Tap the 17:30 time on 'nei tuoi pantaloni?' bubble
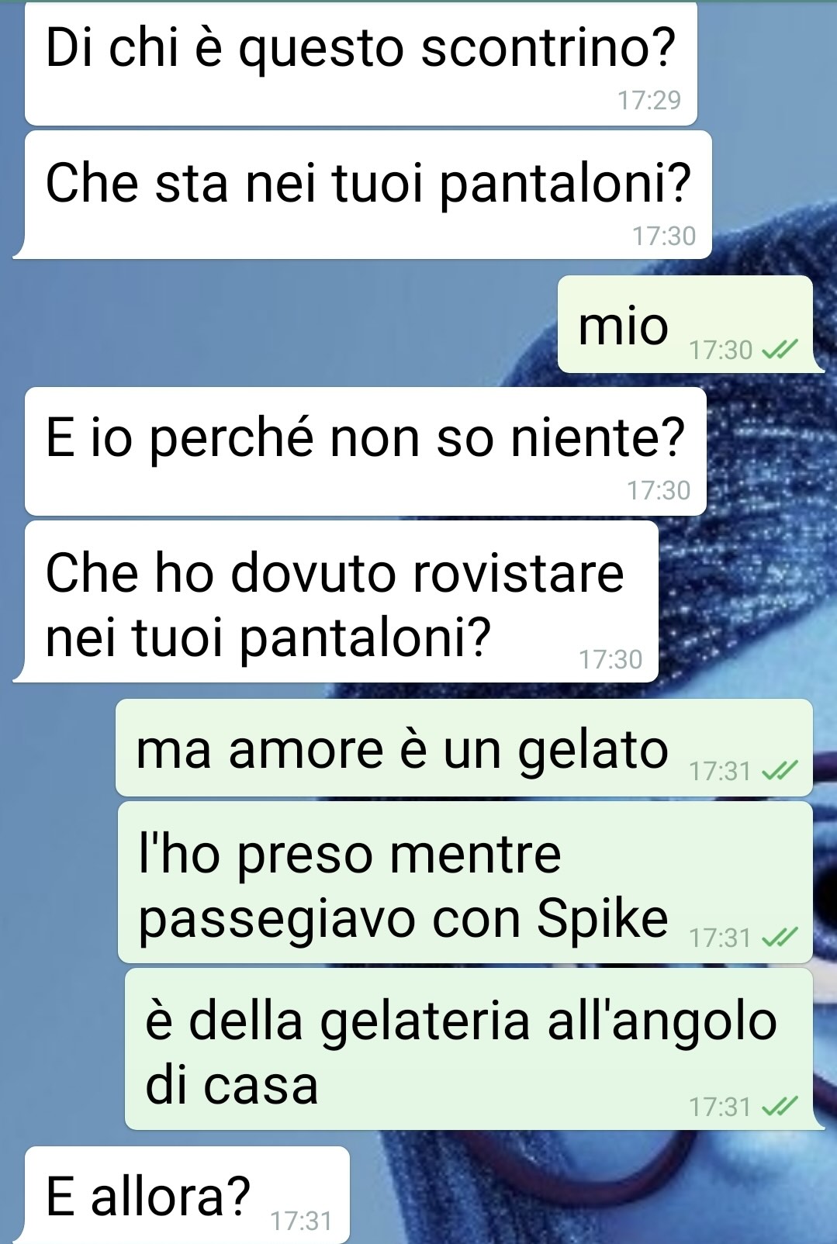The image size is (837, 1244). click(x=610, y=659)
